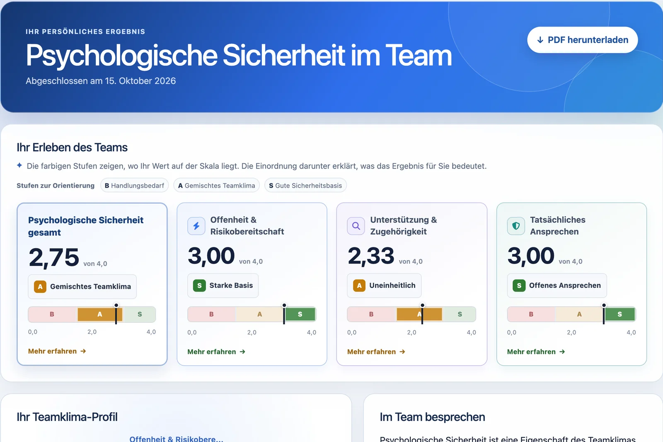
Task: Click the download arrow icon in PDF button
Action: pyautogui.click(x=540, y=40)
